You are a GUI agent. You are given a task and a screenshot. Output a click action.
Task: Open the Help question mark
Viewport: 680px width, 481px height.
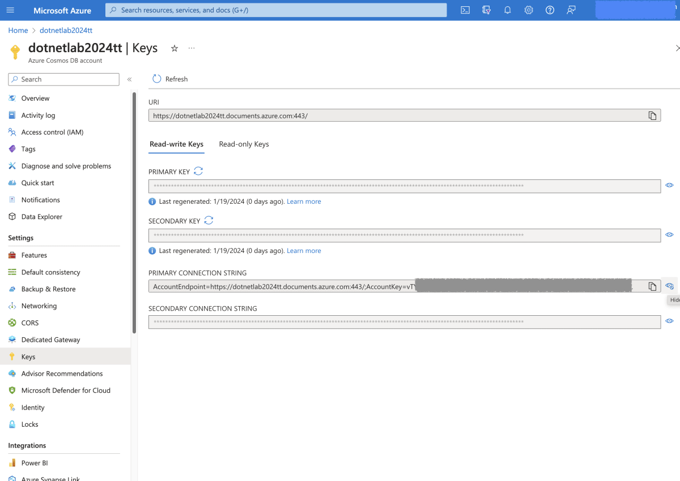[550, 10]
